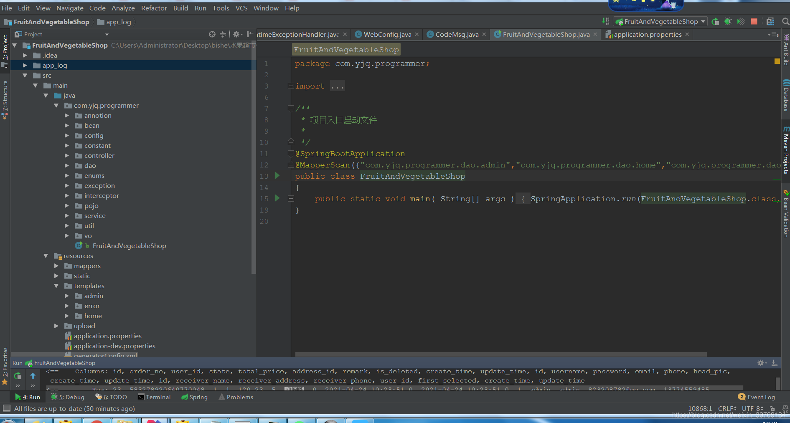Expand the controller package folder
The height and width of the screenshot is (423, 790).
[67, 156]
